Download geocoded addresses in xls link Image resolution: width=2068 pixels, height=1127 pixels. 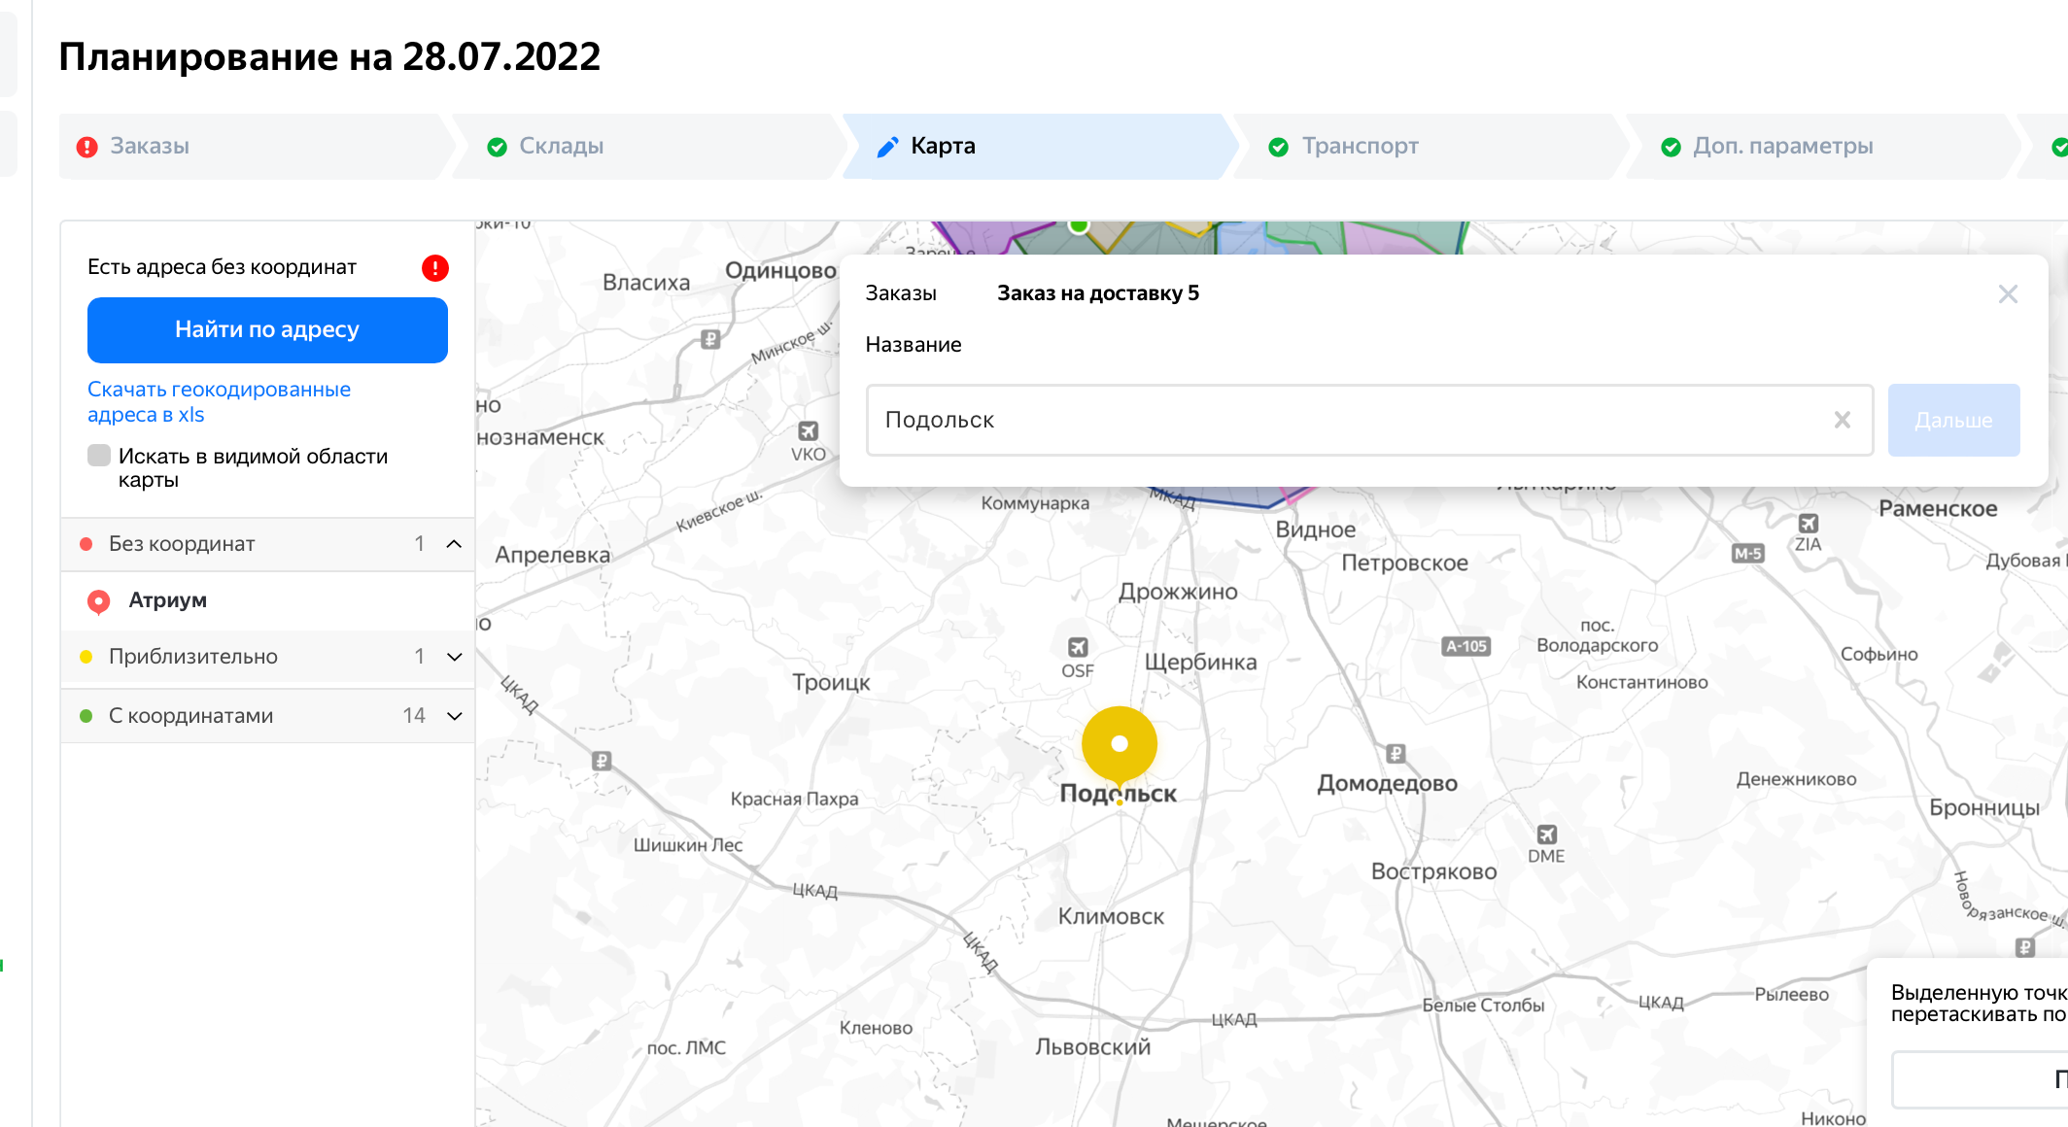point(219,402)
